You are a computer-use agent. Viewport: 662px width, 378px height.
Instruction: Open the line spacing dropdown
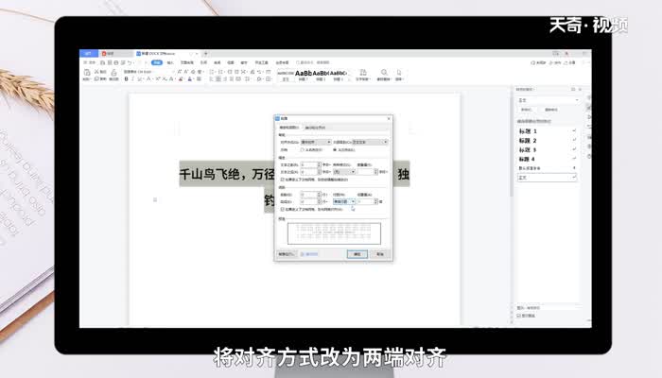(x=344, y=201)
